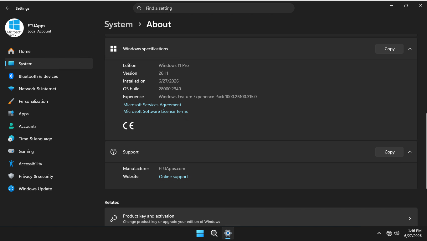Image resolution: width=427 pixels, height=241 pixels.
Task: Click the OS build value 28000.2340
Action: pos(170,89)
